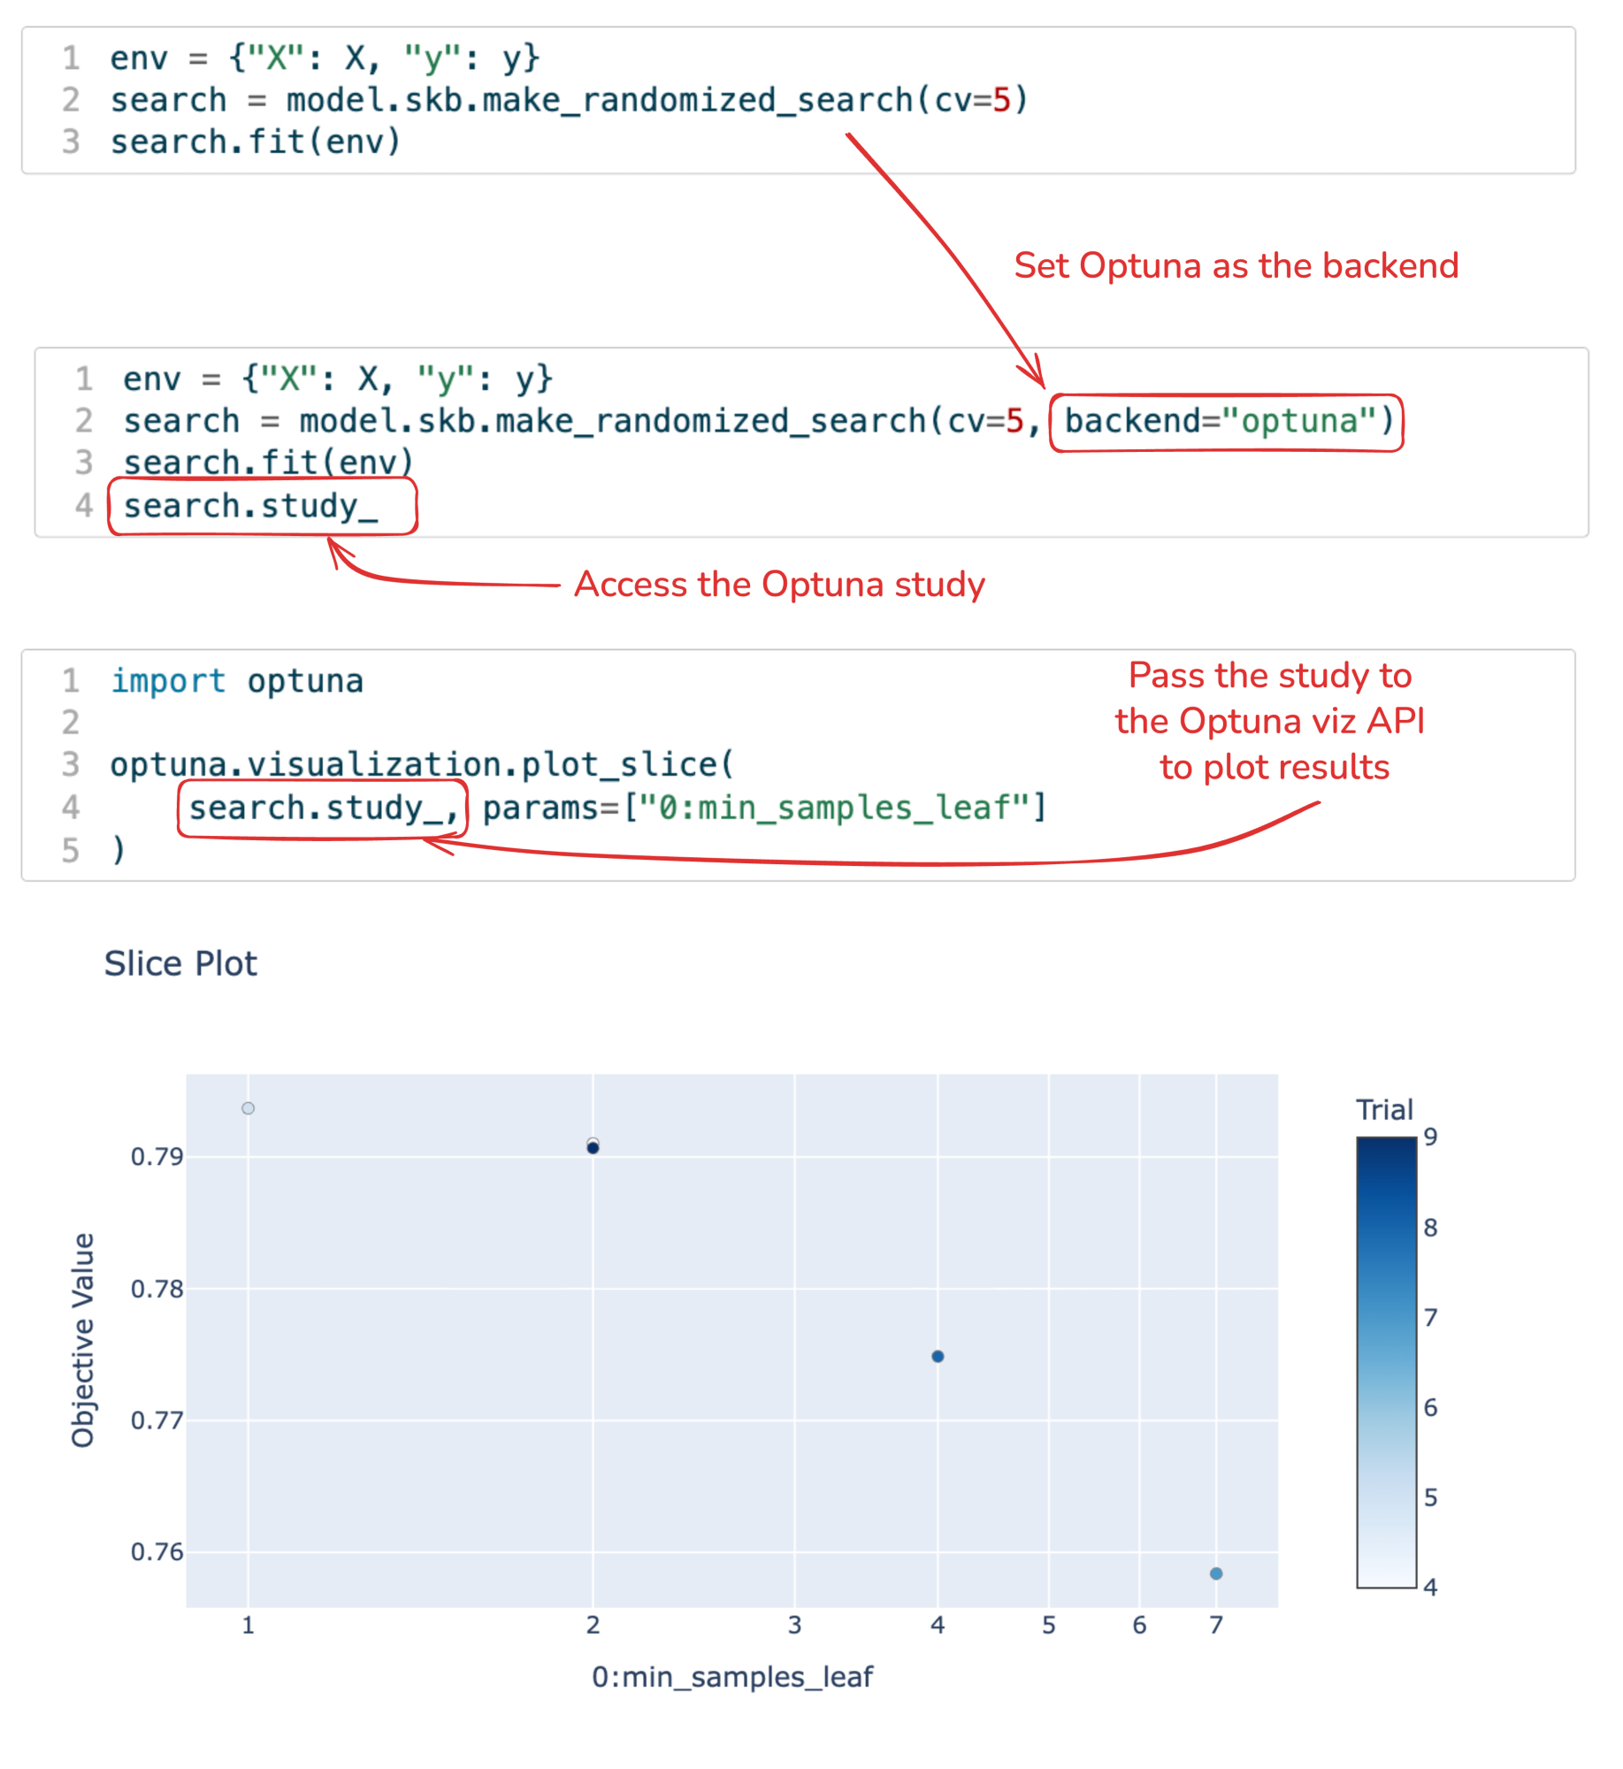Click the Slice Plot title
This screenshot has width=1623, height=1769.
(180, 963)
